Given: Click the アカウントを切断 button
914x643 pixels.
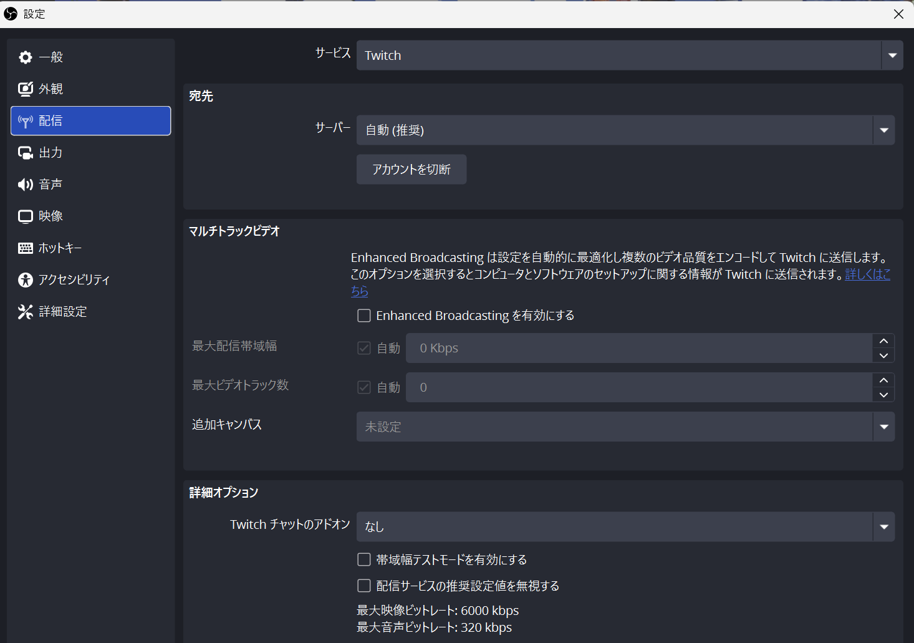Looking at the screenshot, I should [411, 170].
